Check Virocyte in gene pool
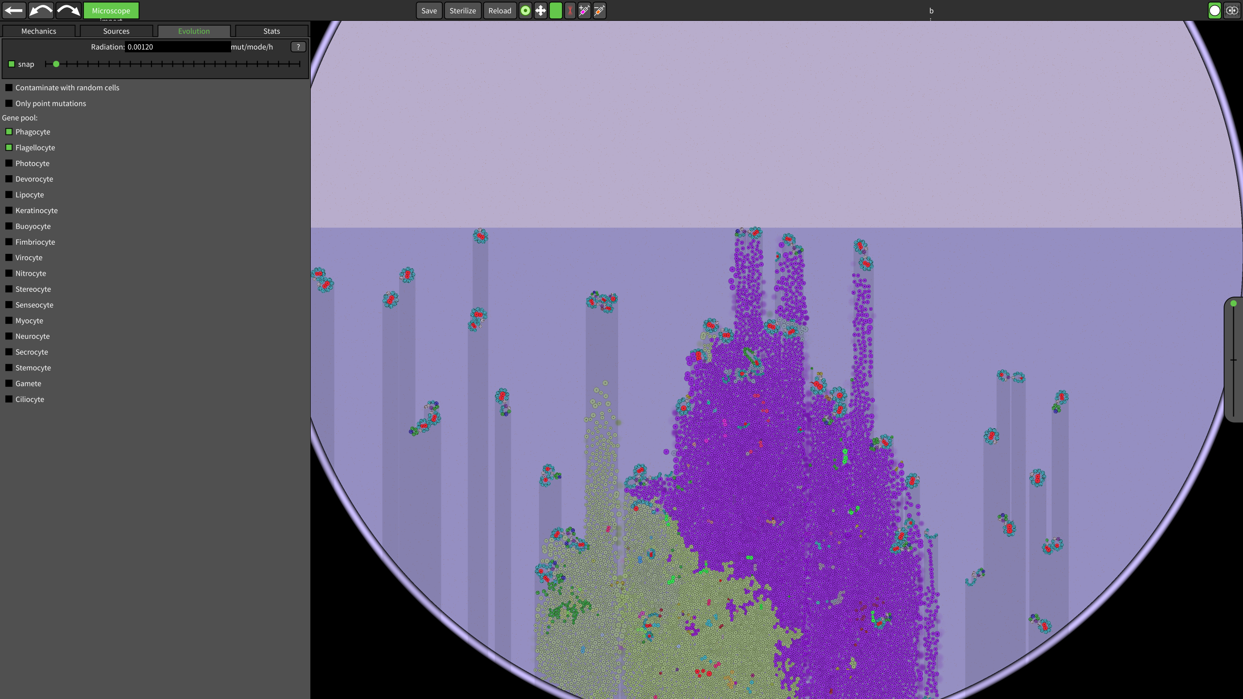The image size is (1243, 699). [9, 257]
